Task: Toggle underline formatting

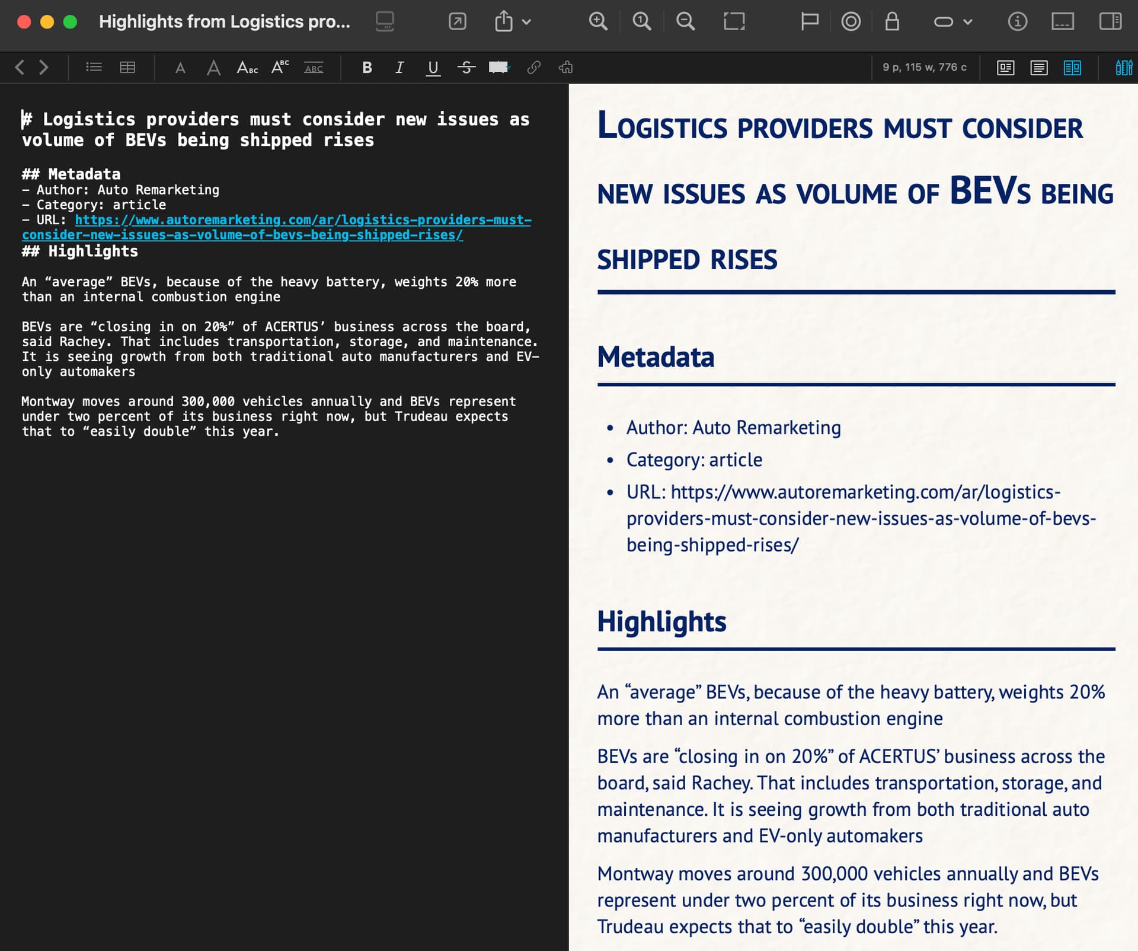Action: (x=433, y=68)
